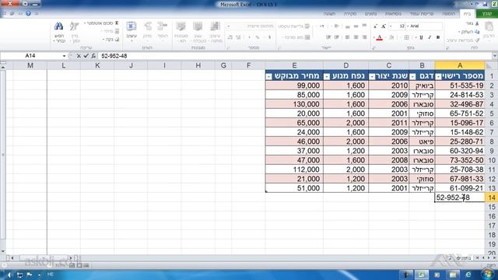Open filter dropdown for דגם column

coord(412,76)
